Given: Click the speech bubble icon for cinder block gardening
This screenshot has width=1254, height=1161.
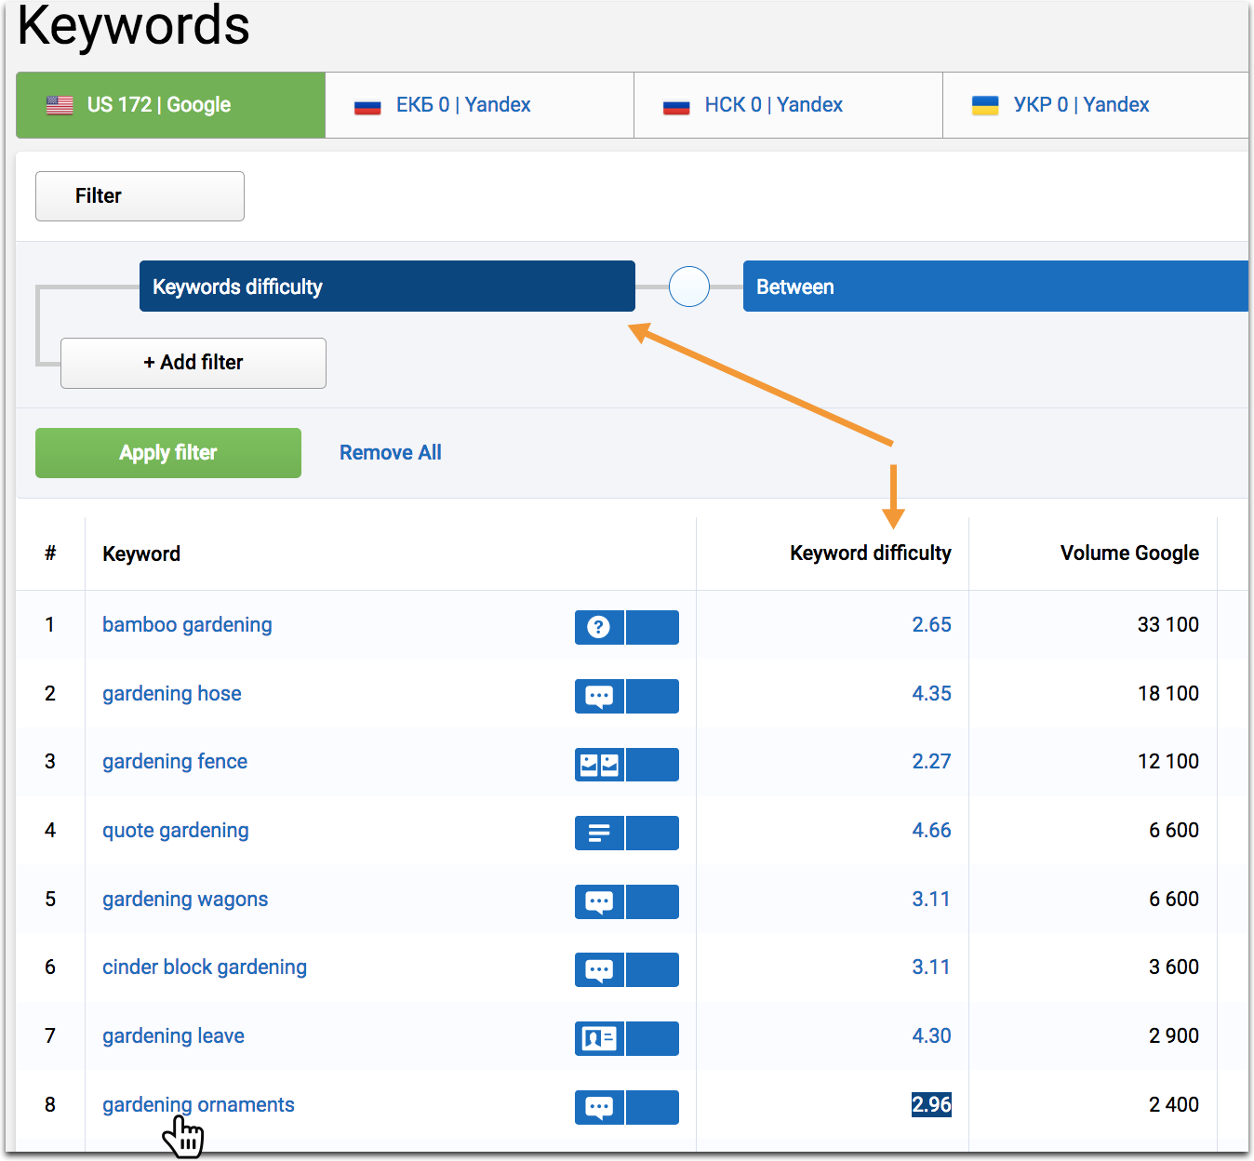Looking at the screenshot, I should 599,969.
